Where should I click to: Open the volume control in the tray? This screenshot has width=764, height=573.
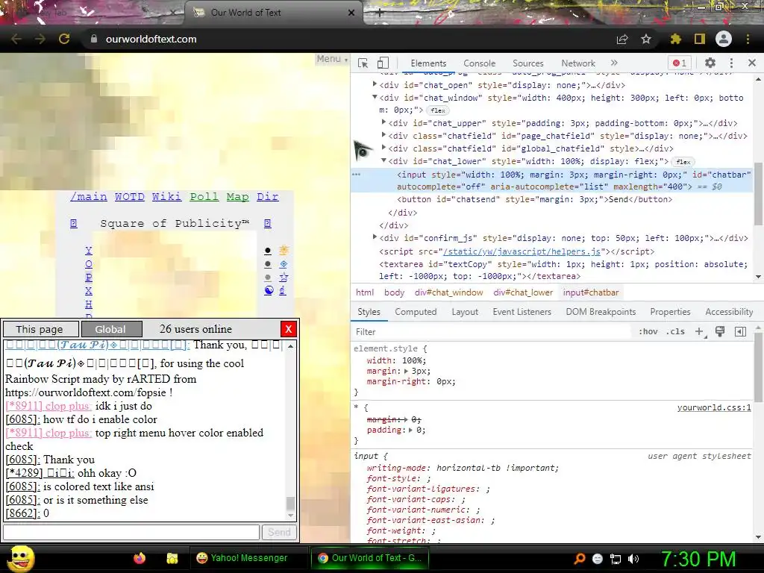(633, 559)
